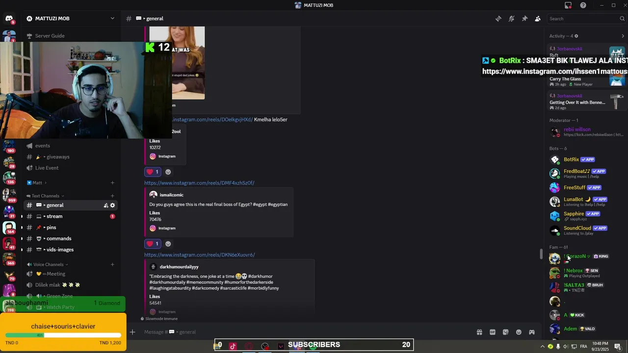Toggle heart reaction under ismailcomic embed
Viewport: 628px width, 353px height.
[x=153, y=244]
